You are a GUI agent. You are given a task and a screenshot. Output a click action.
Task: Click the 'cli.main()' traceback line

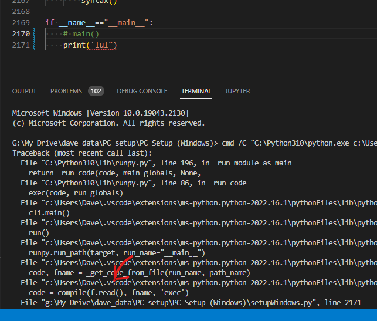click(49, 213)
